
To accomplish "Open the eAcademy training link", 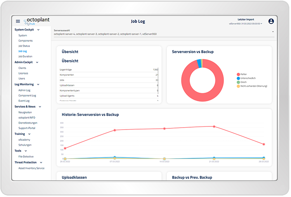I will pyautogui.click(x=24, y=140).
